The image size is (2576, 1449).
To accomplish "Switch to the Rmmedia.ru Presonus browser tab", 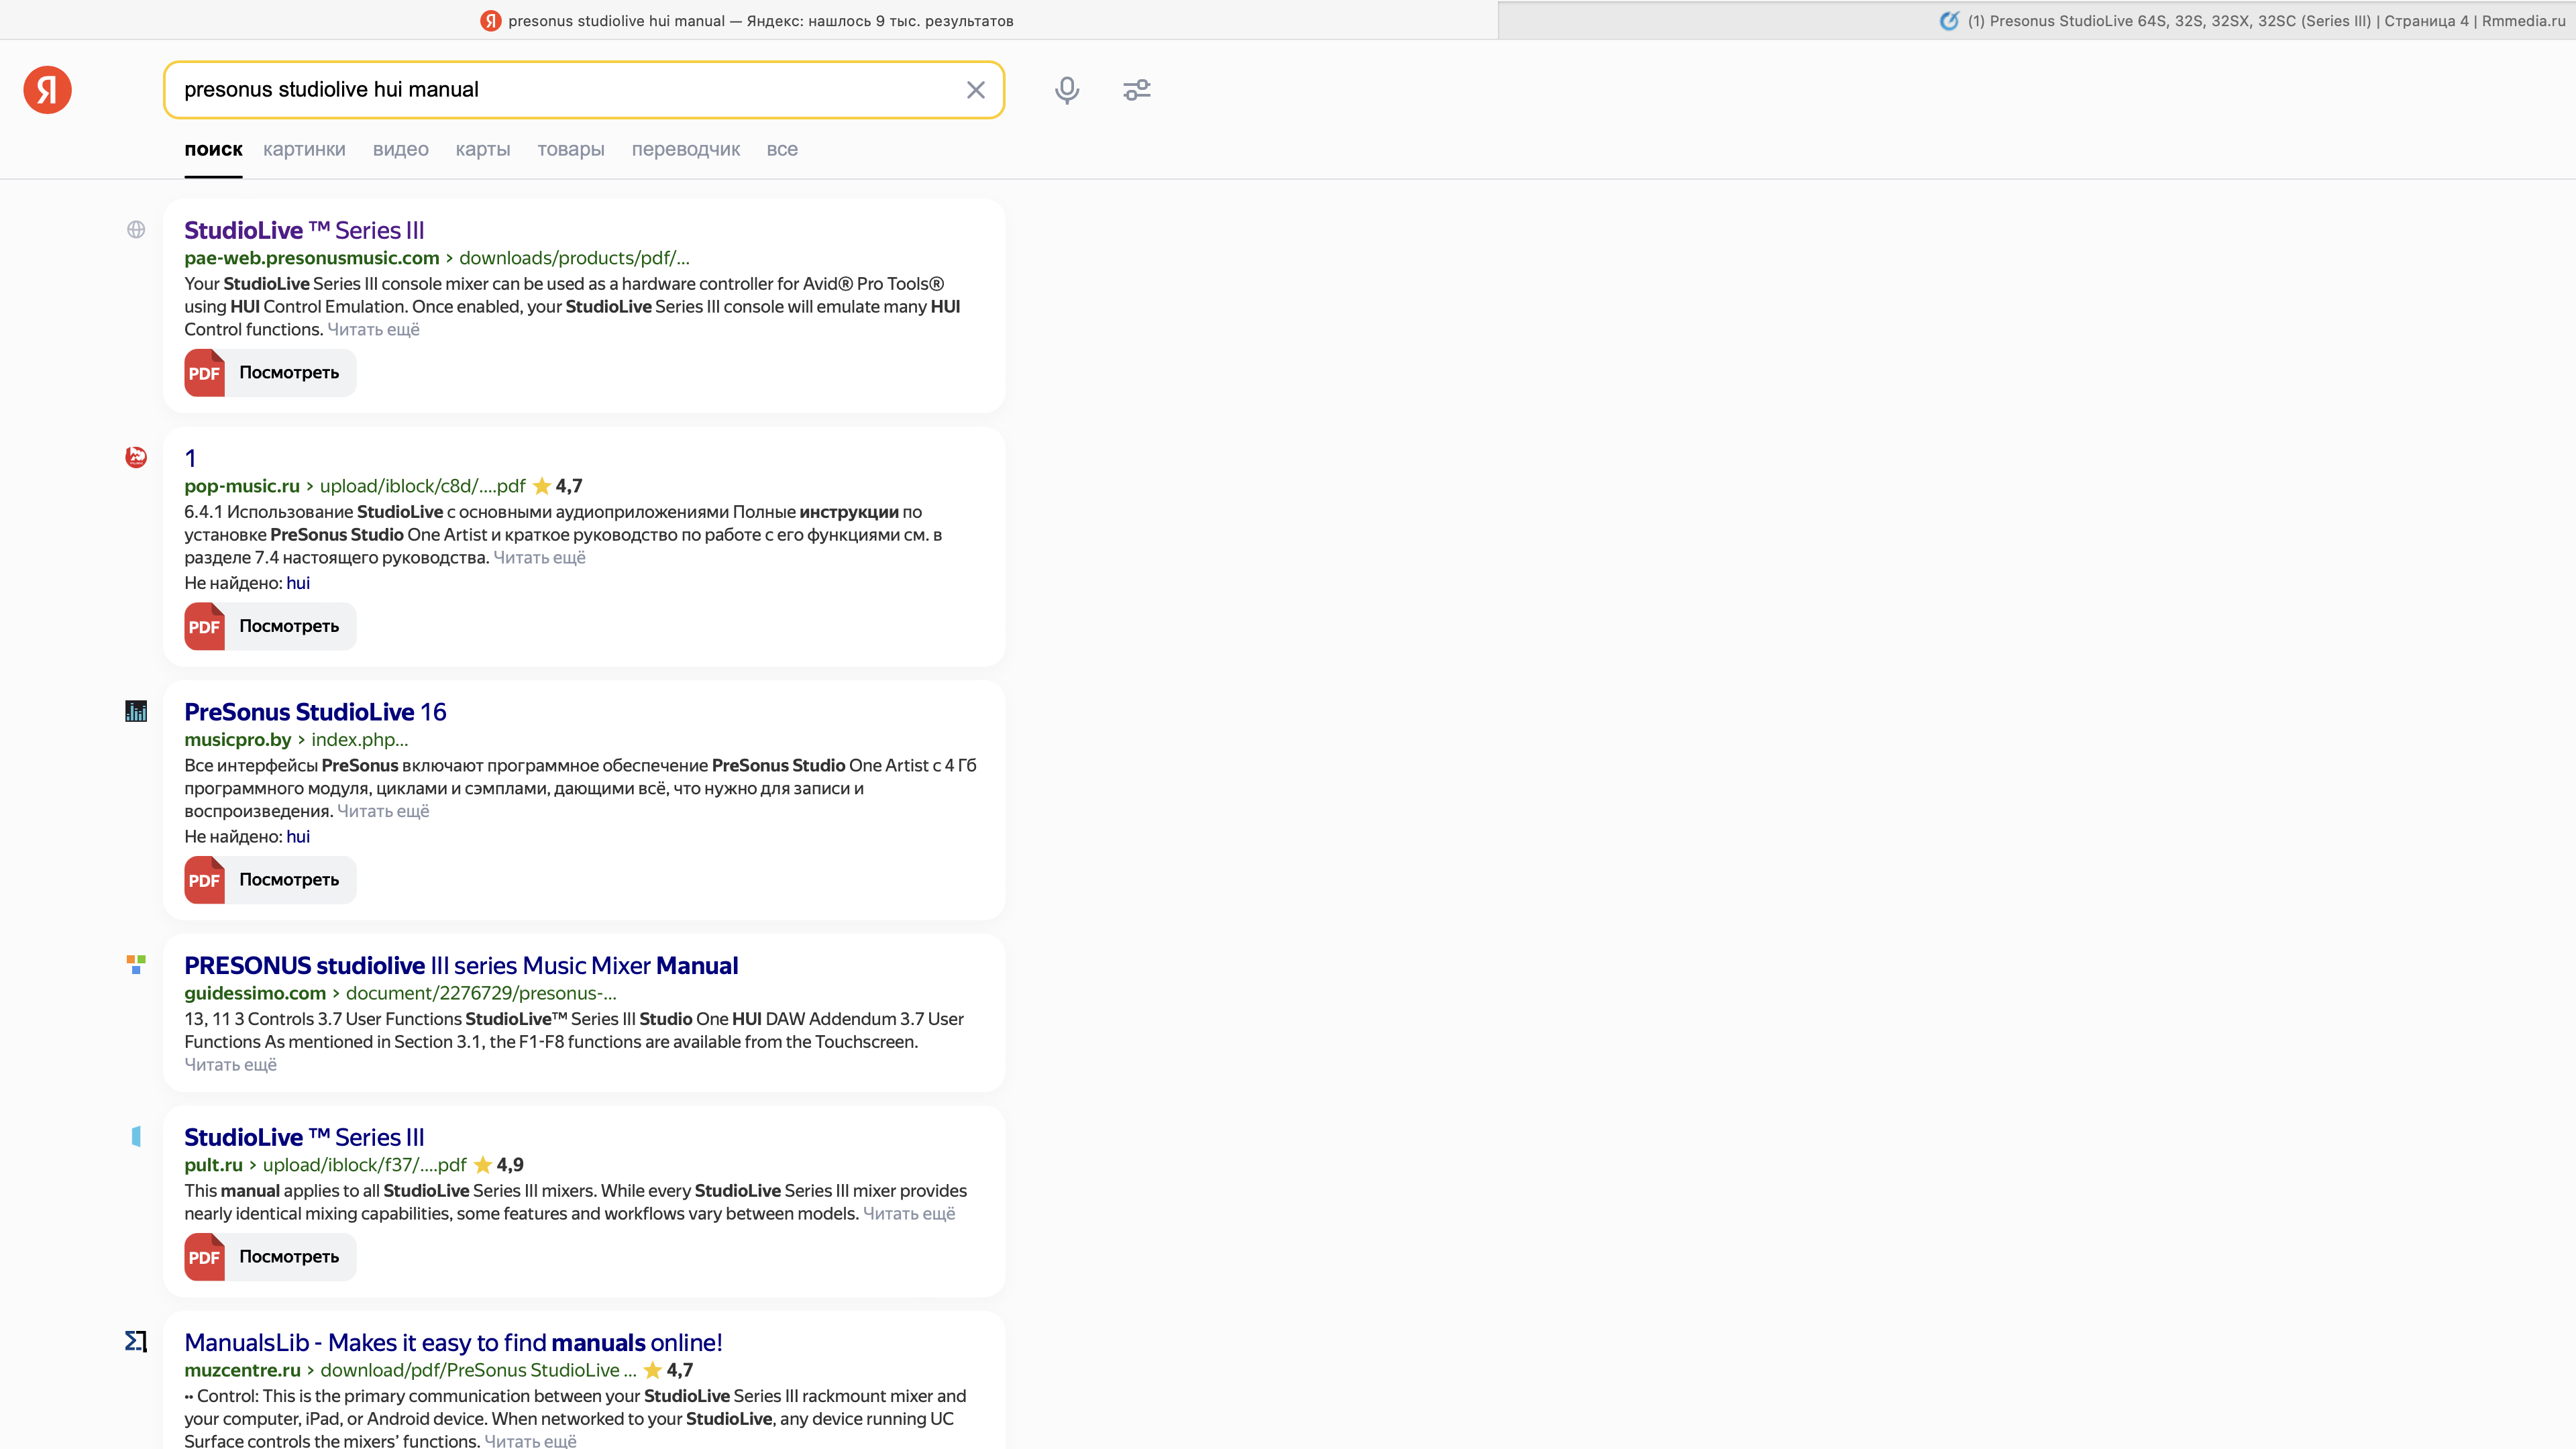I will [2037, 20].
